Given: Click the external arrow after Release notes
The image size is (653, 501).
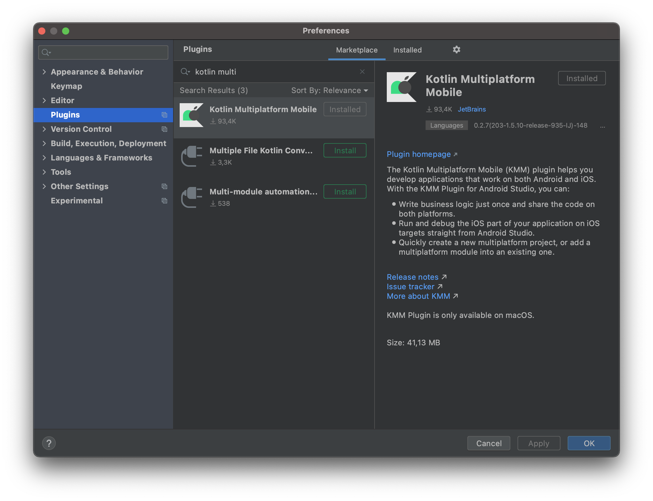Looking at the screenshot, I should (444, 277).
